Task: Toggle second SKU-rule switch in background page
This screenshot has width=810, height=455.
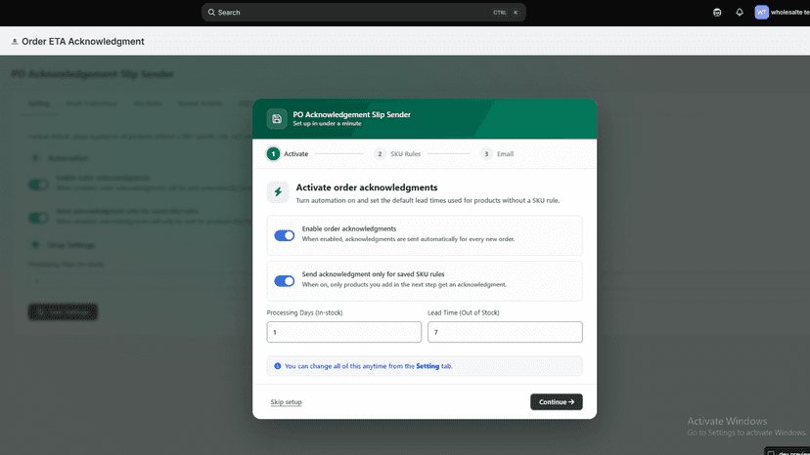Action: (38, 218)
